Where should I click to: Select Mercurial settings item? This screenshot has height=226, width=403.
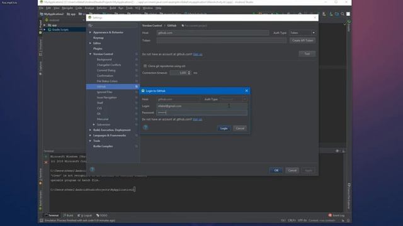(103, 119)
